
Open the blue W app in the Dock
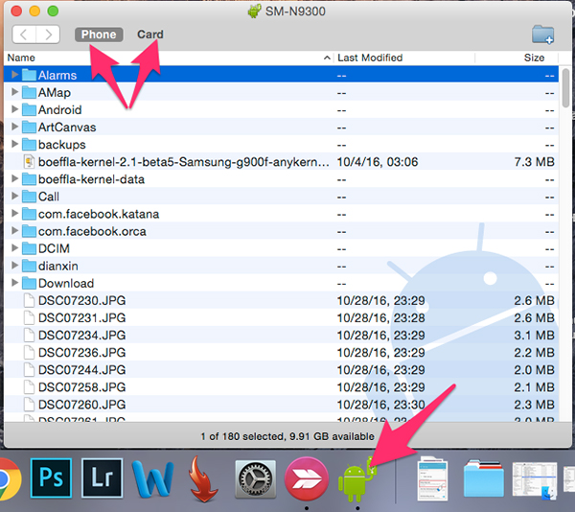pyautogui.click(x=153, y=478)
